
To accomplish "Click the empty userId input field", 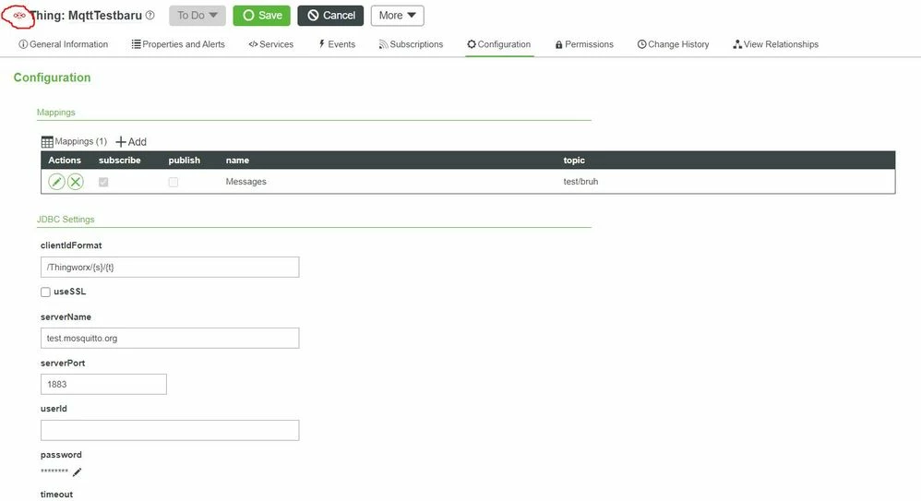I will 170,431.
